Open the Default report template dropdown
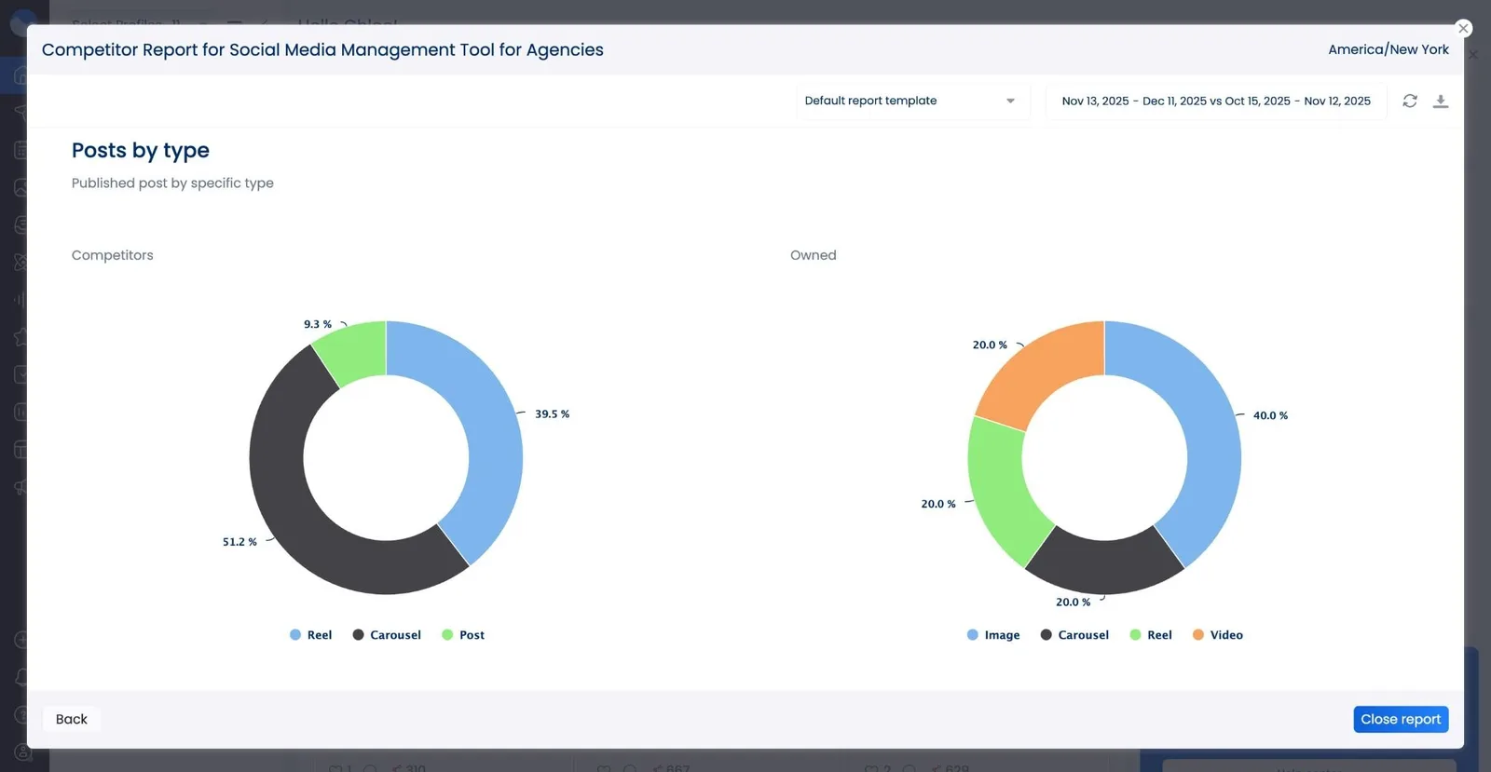Viewport: 1491px width, 772px height. pos(910,102)
